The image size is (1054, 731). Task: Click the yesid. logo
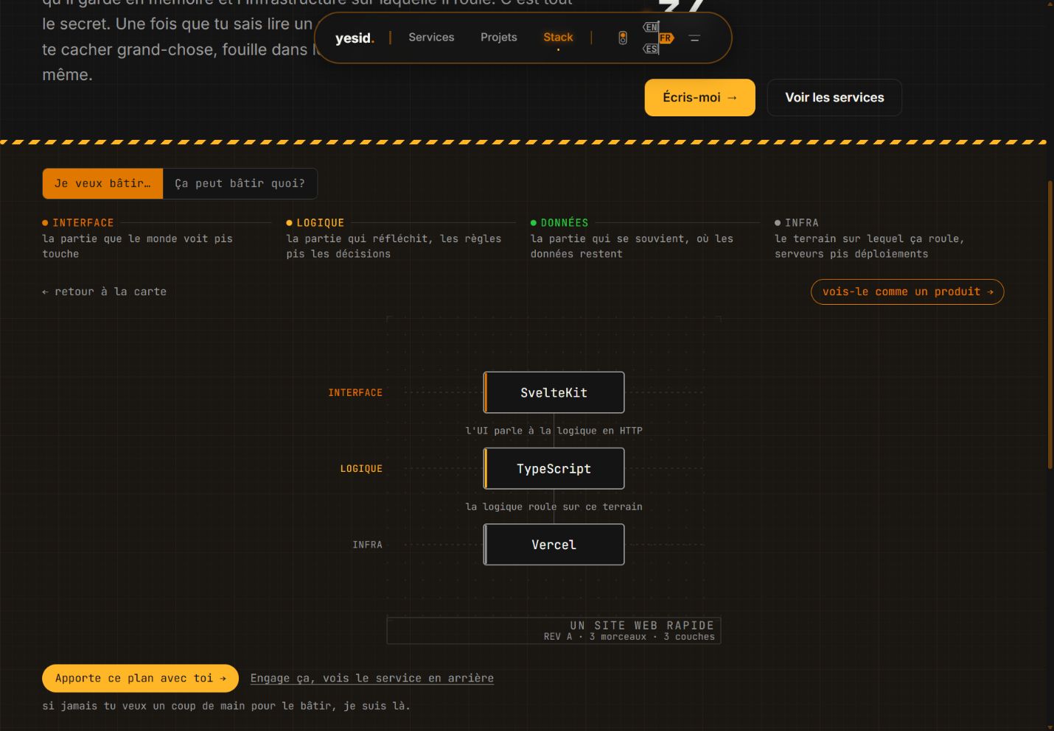click(x=355, y=38)
